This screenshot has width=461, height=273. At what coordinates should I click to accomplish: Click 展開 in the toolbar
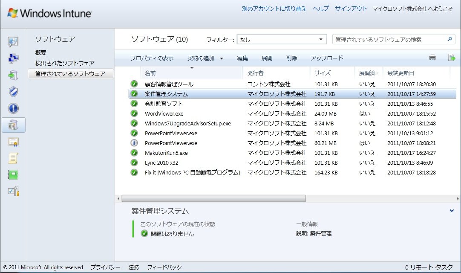coord(267,58)
